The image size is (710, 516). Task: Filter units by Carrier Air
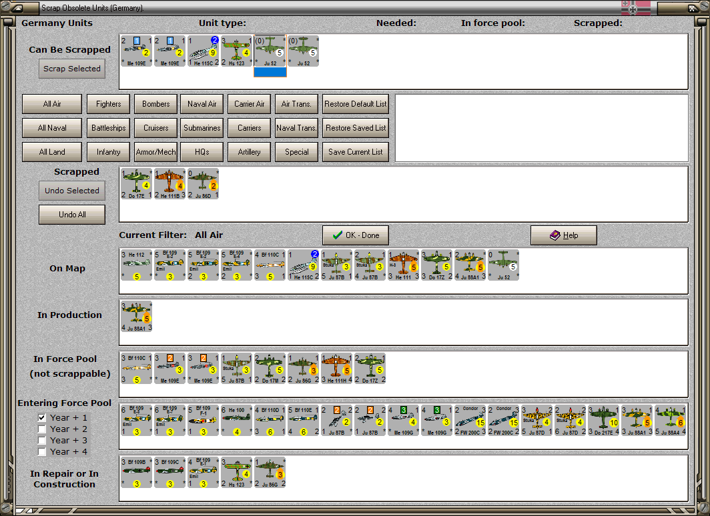pyautogui.click(x=250, y=104)
